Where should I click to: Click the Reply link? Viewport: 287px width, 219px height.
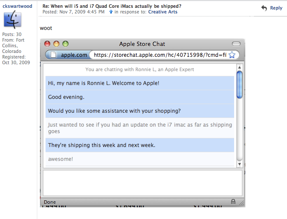pyautogui.click(x=276, y=8)
